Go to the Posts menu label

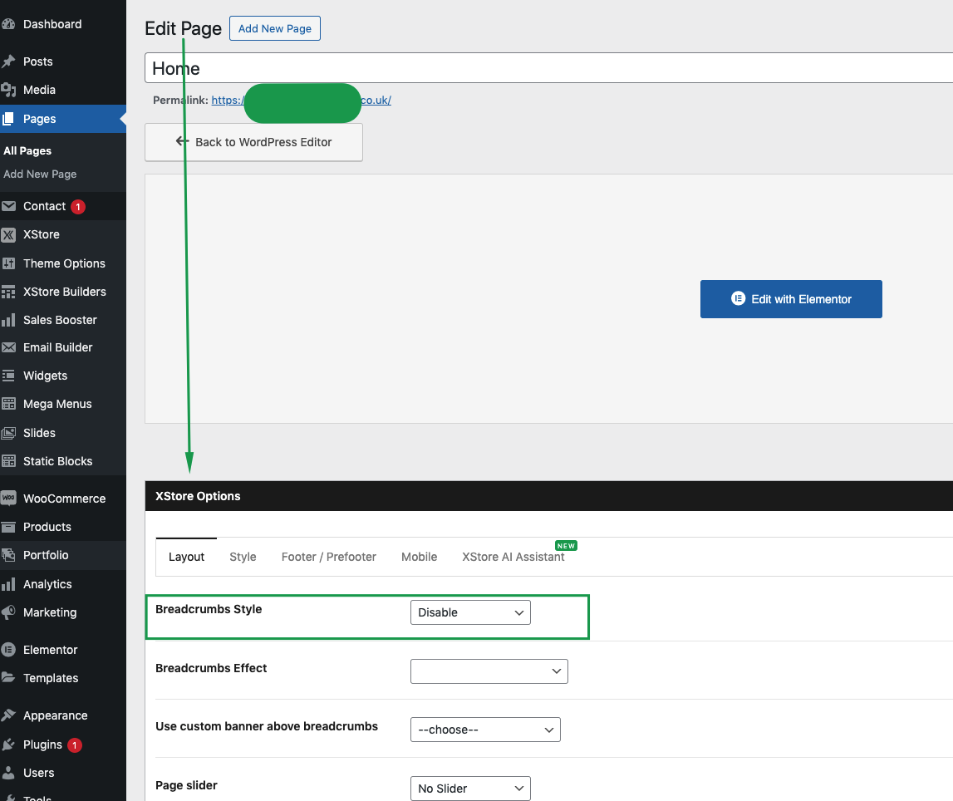coord(37,61)
